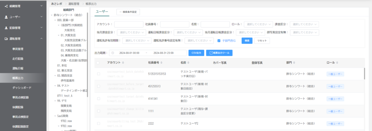Click the ユーザー person icon in sidebar
372x131 pixels.
(x=6, y=17)
